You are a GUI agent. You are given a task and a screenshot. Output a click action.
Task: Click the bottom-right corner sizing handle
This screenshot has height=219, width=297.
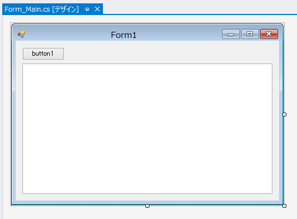point(284,206)
